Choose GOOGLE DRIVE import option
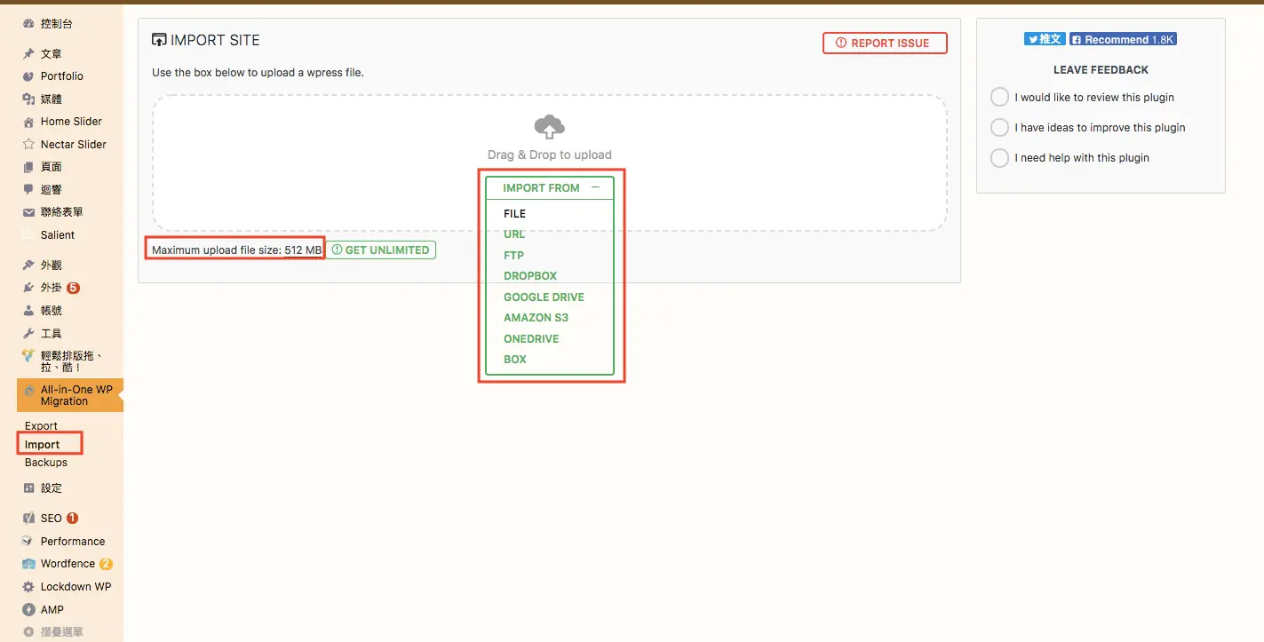Screen dimensions: 1264x642 tap(544, 297)
